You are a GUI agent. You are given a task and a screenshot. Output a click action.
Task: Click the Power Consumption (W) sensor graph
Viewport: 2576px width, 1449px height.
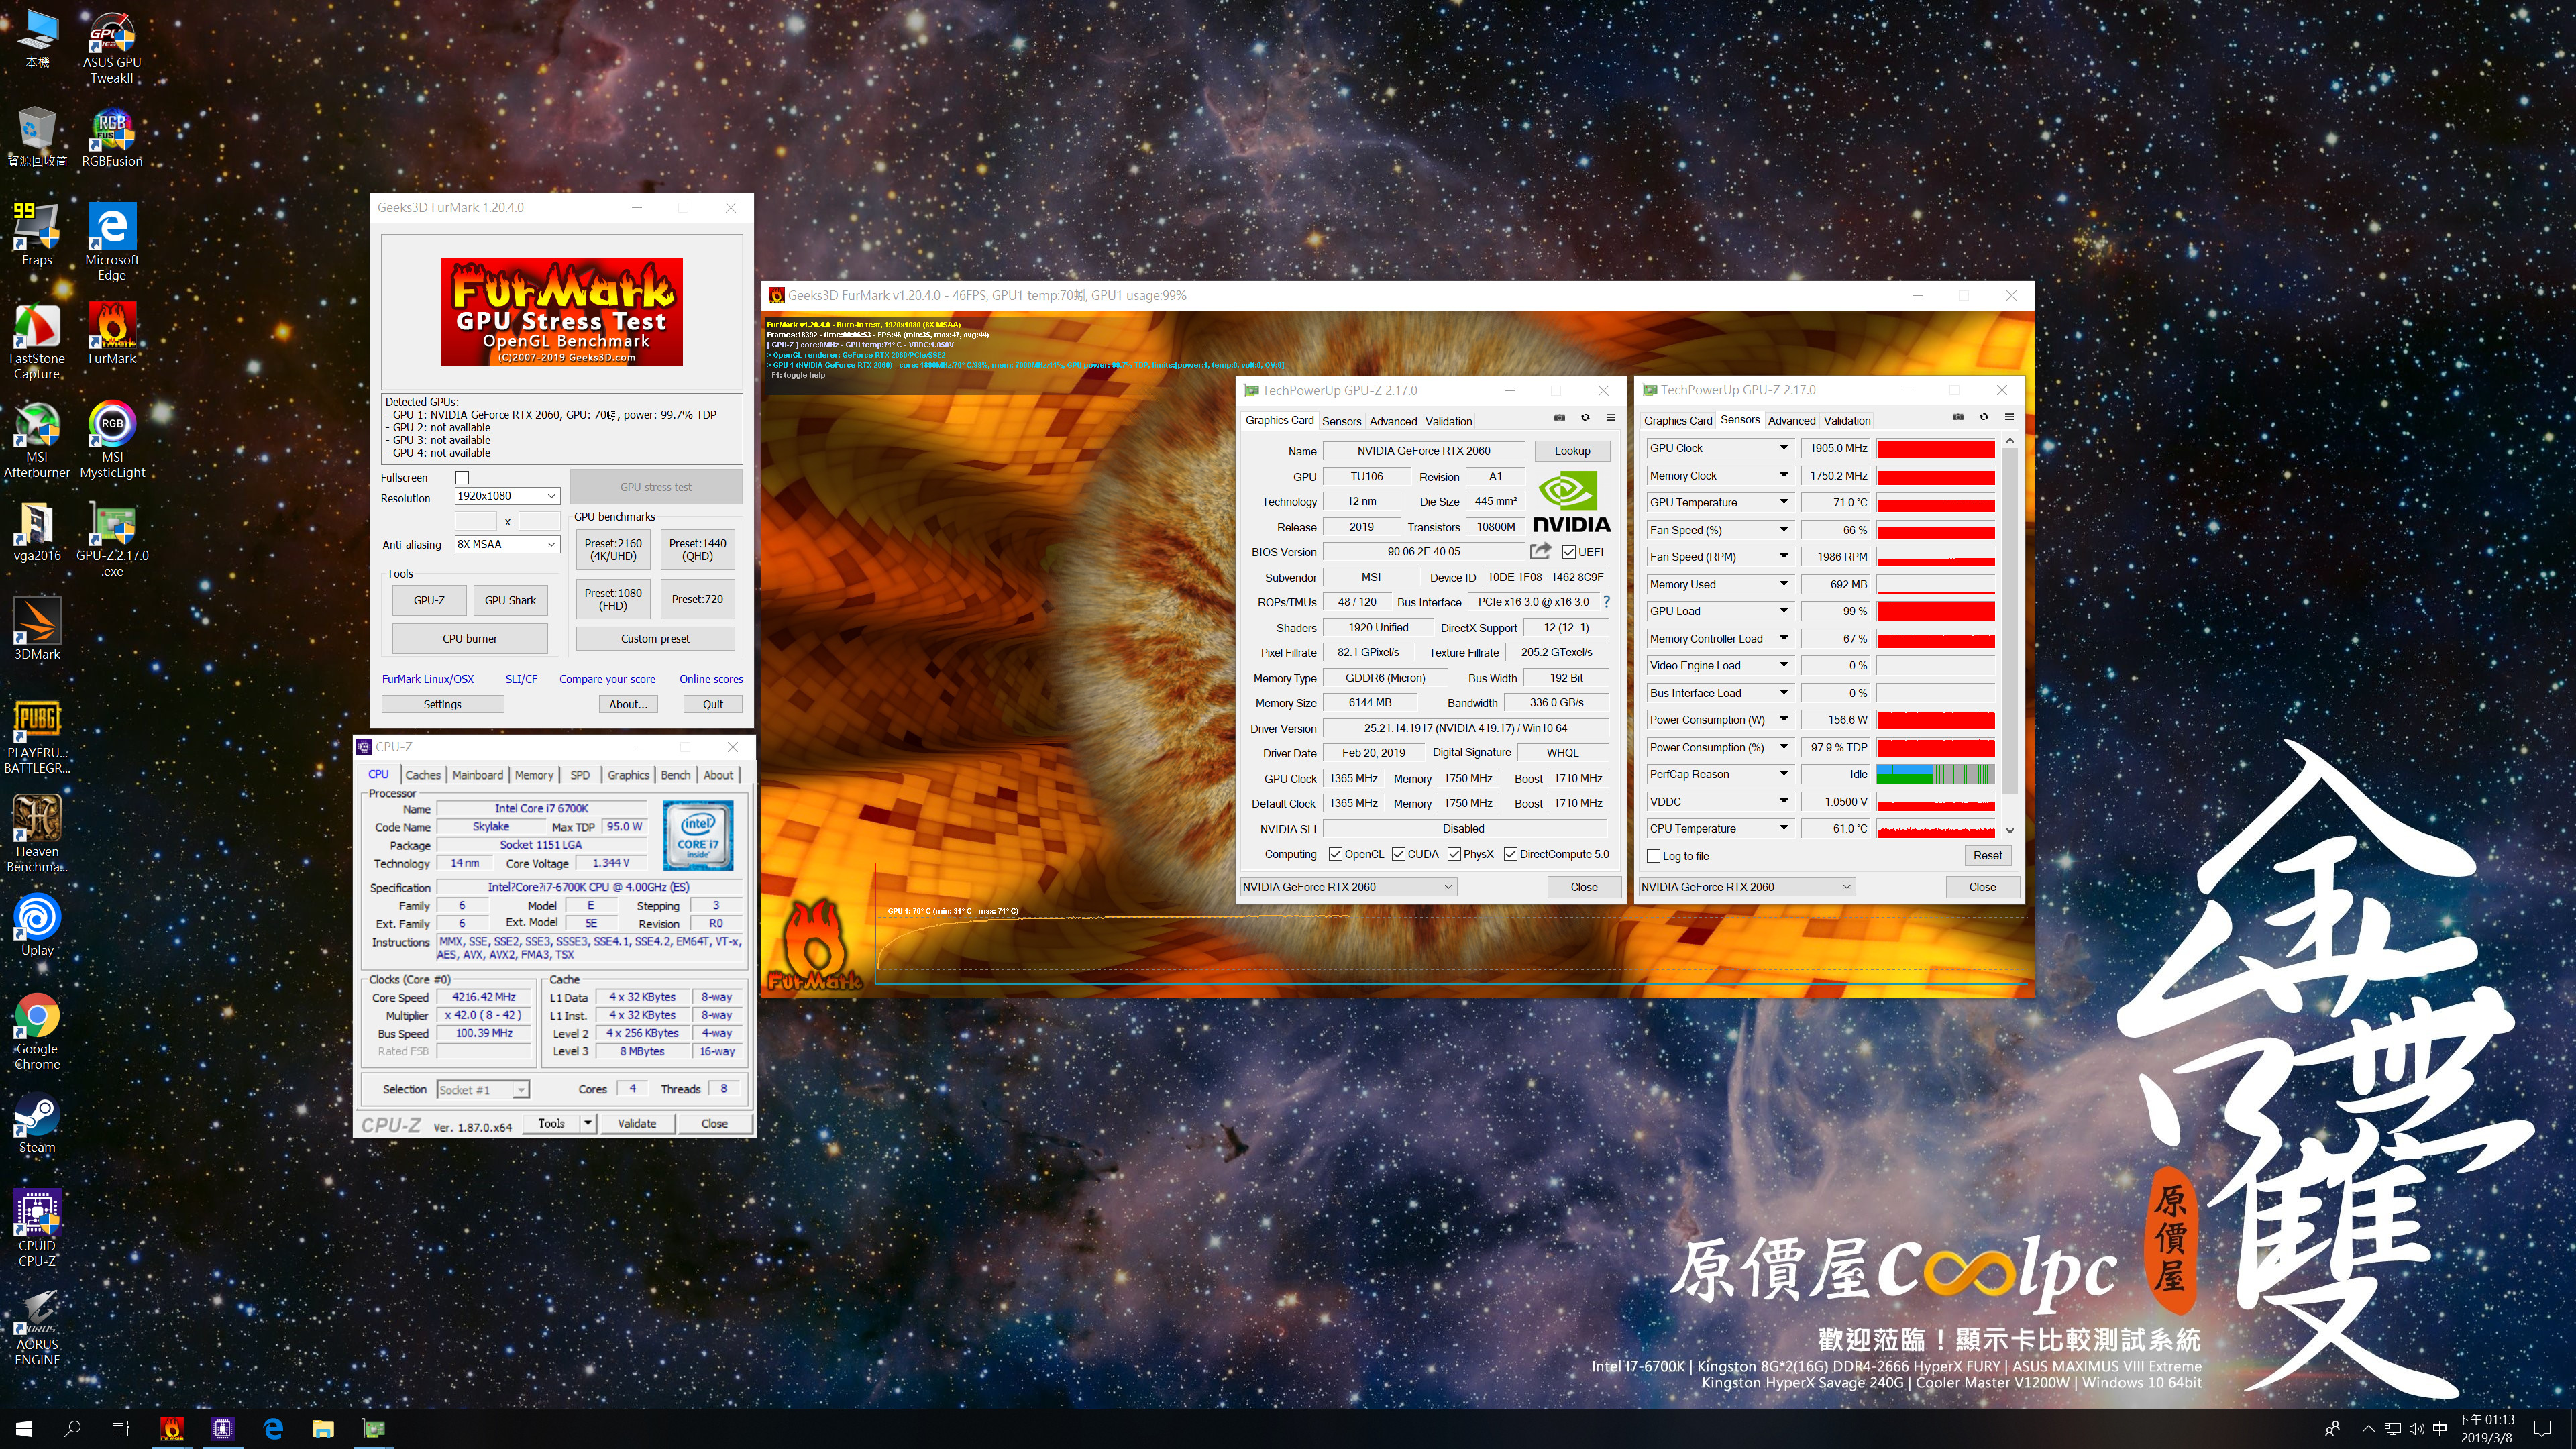1936,720
